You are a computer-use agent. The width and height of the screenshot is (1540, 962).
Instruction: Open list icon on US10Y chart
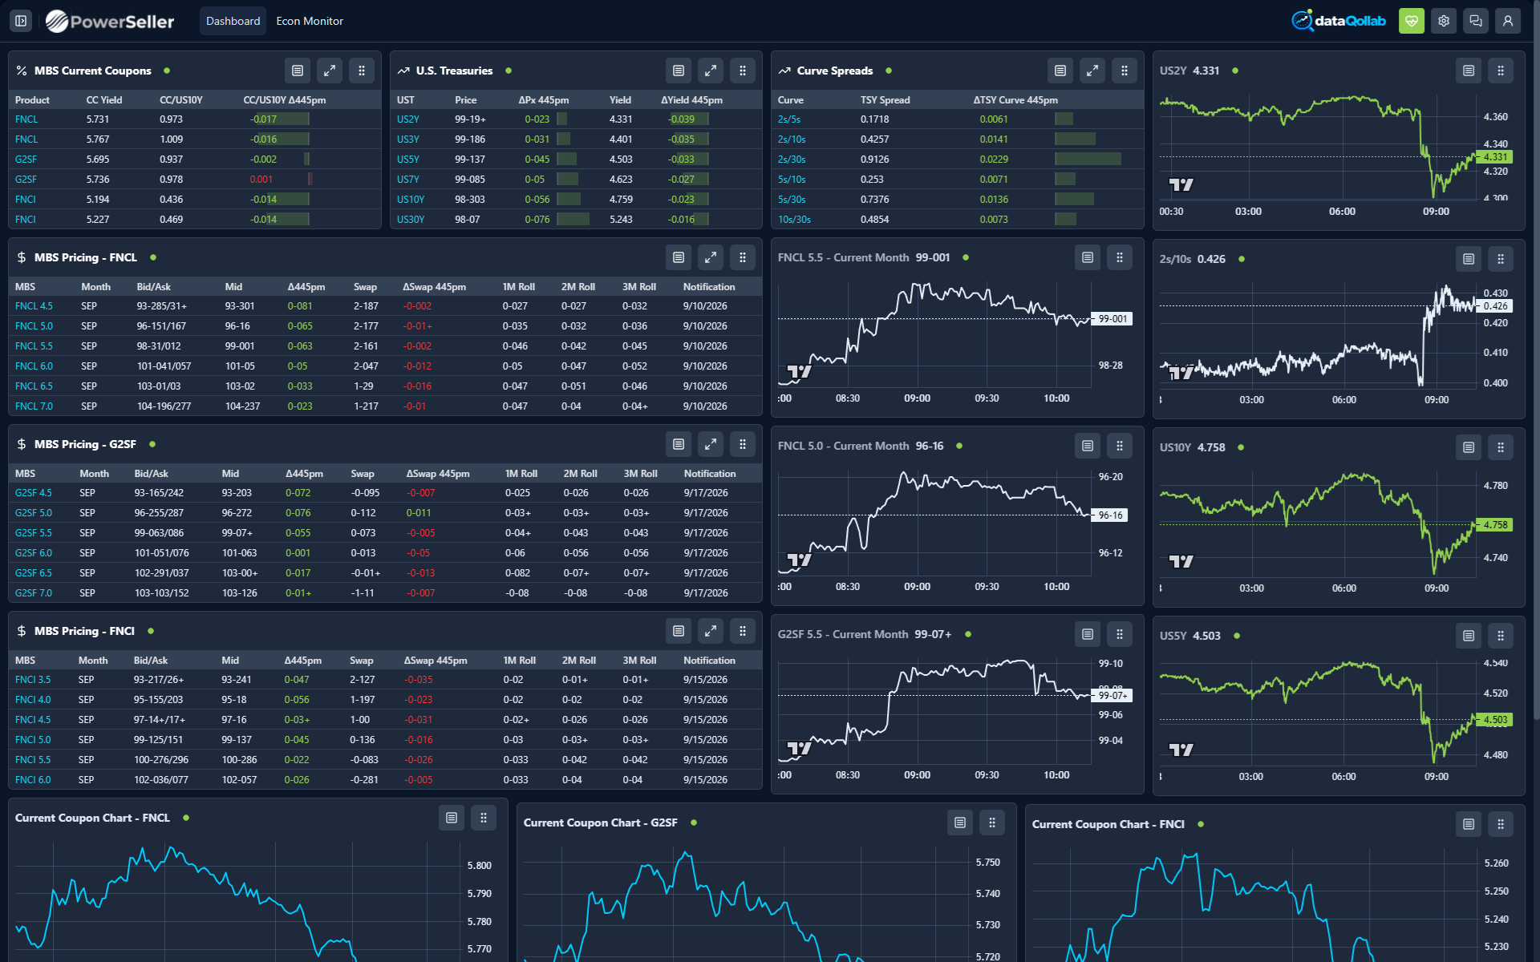point(1469,447)
